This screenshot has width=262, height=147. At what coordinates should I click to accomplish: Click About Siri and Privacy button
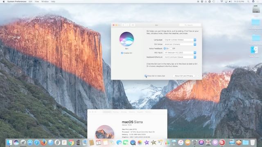pyautogui.click(x=184, y=76)
